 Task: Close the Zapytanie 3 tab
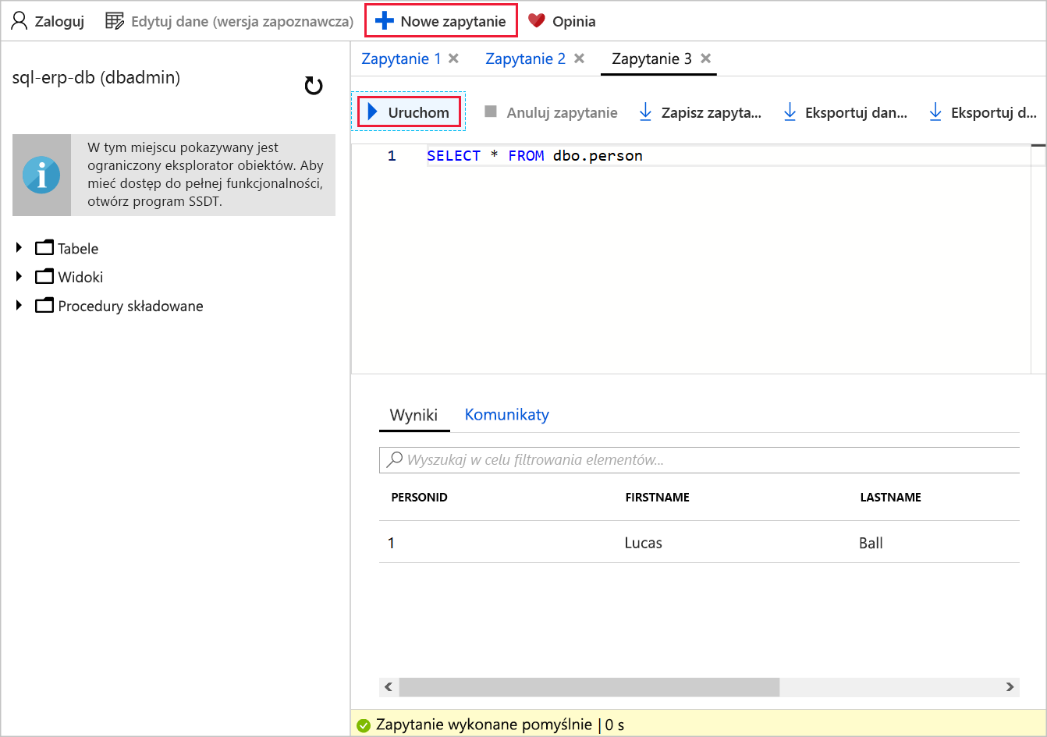[705, 58]
